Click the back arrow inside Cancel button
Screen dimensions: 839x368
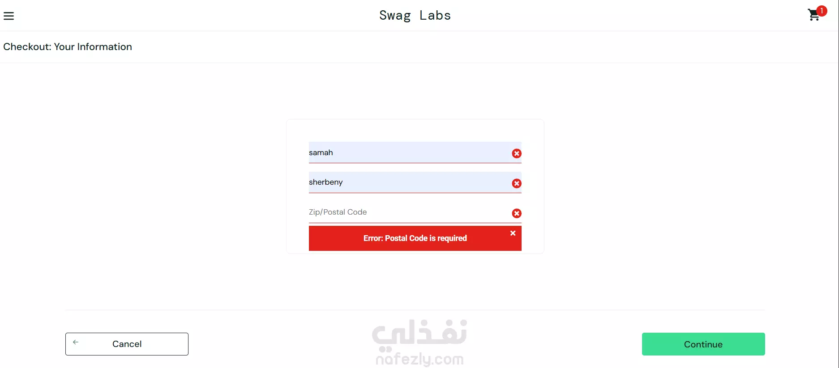[76, 342]
